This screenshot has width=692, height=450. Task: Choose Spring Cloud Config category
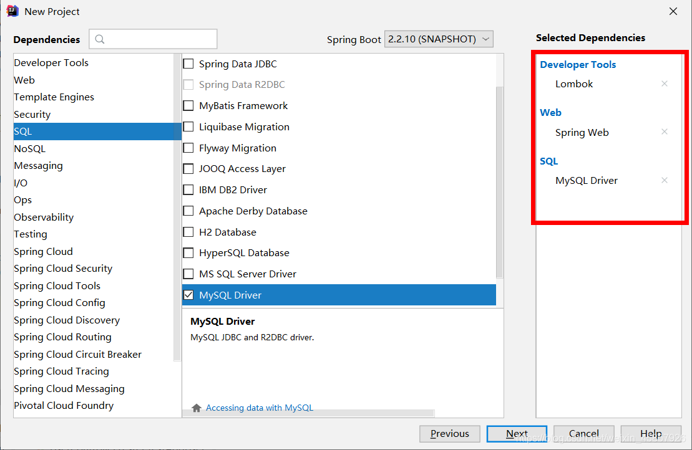[59, 303]
